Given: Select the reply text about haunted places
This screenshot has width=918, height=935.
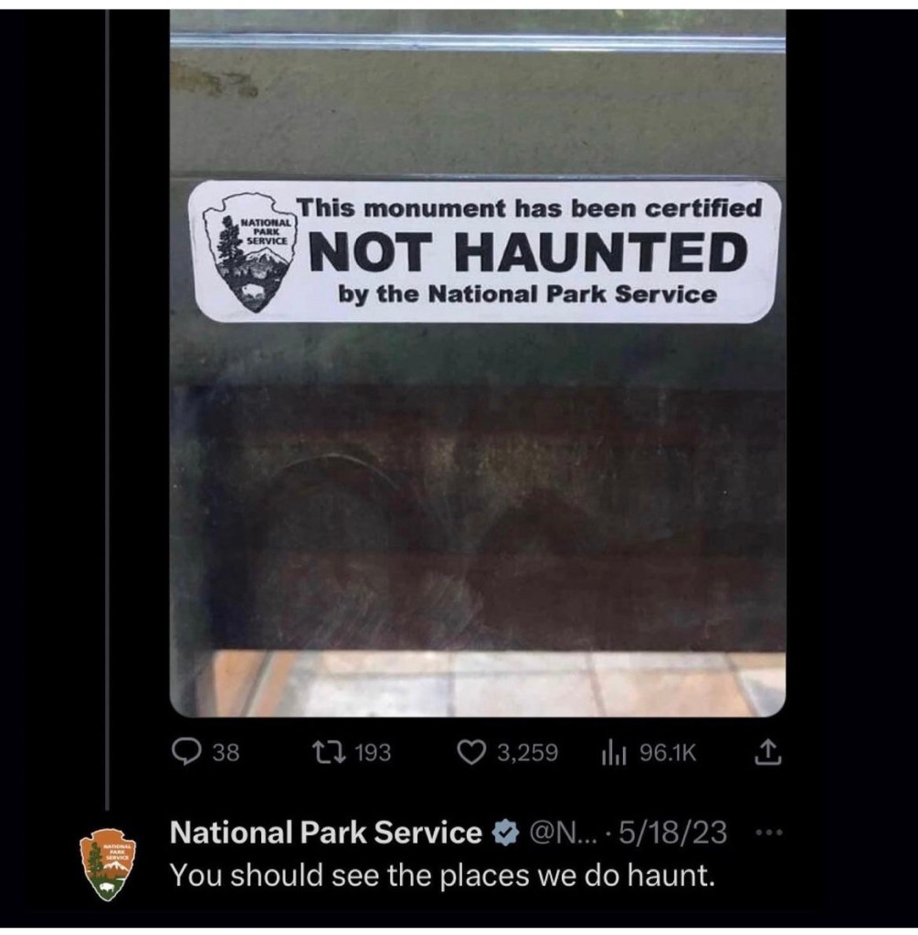Looking at the screenshot, I should tap(442, 876).
